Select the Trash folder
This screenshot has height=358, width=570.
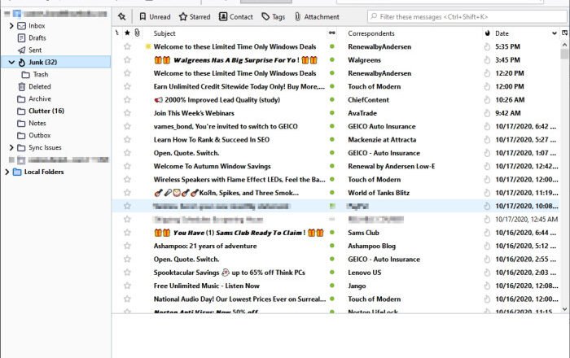click(x=41, y=74)
